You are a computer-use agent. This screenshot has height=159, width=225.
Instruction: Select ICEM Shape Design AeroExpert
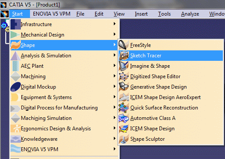tap(171, 97)
